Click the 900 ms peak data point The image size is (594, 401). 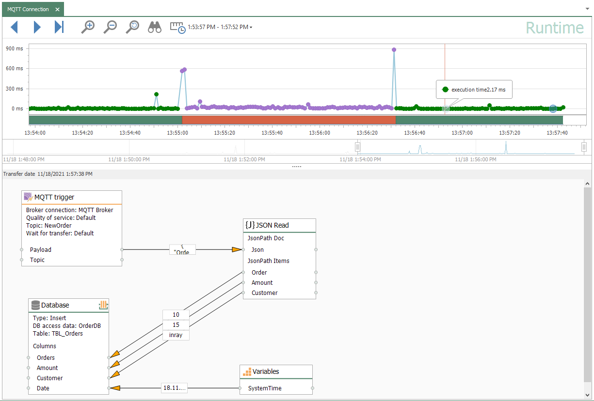(x=394, y=50)
